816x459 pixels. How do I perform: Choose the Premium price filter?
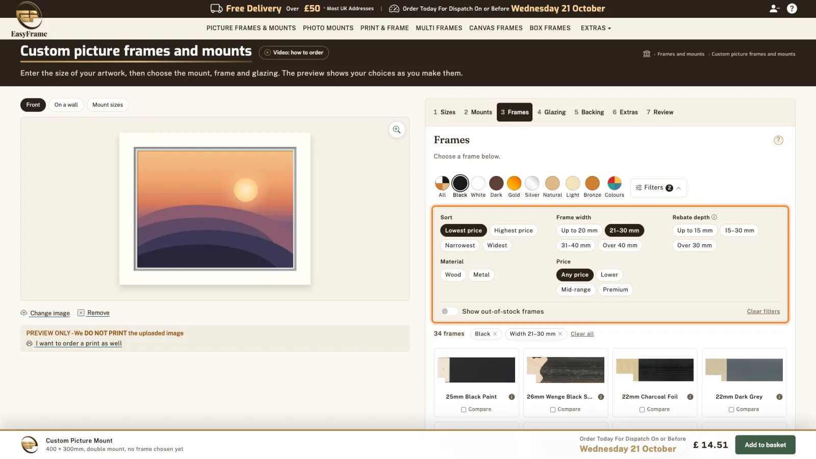point(615,290)
